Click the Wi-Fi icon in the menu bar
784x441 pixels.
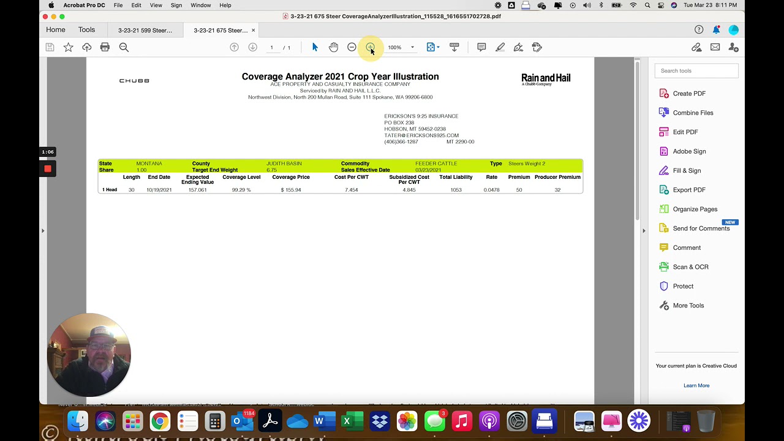[x=633, y=5]
